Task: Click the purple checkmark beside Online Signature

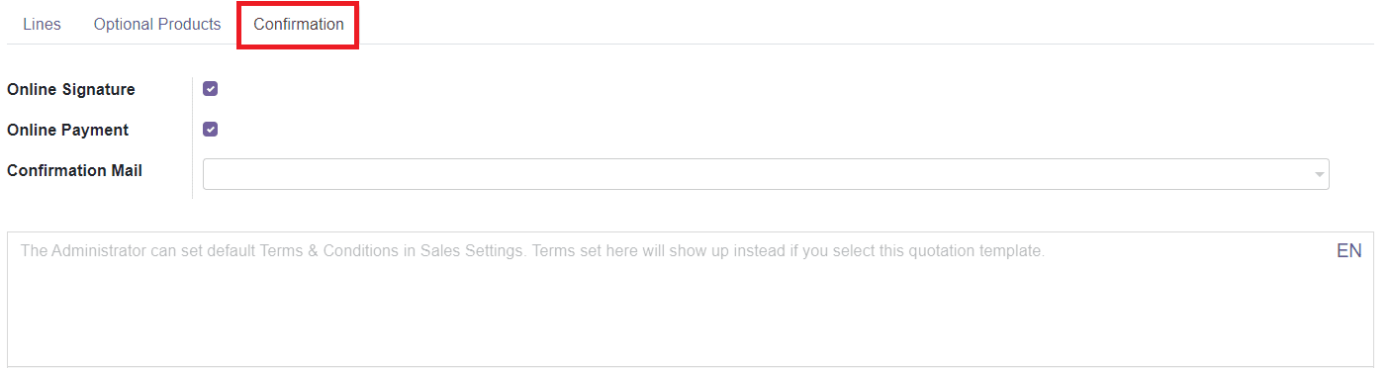Action: pyautogui.click(x=210, y=89)
